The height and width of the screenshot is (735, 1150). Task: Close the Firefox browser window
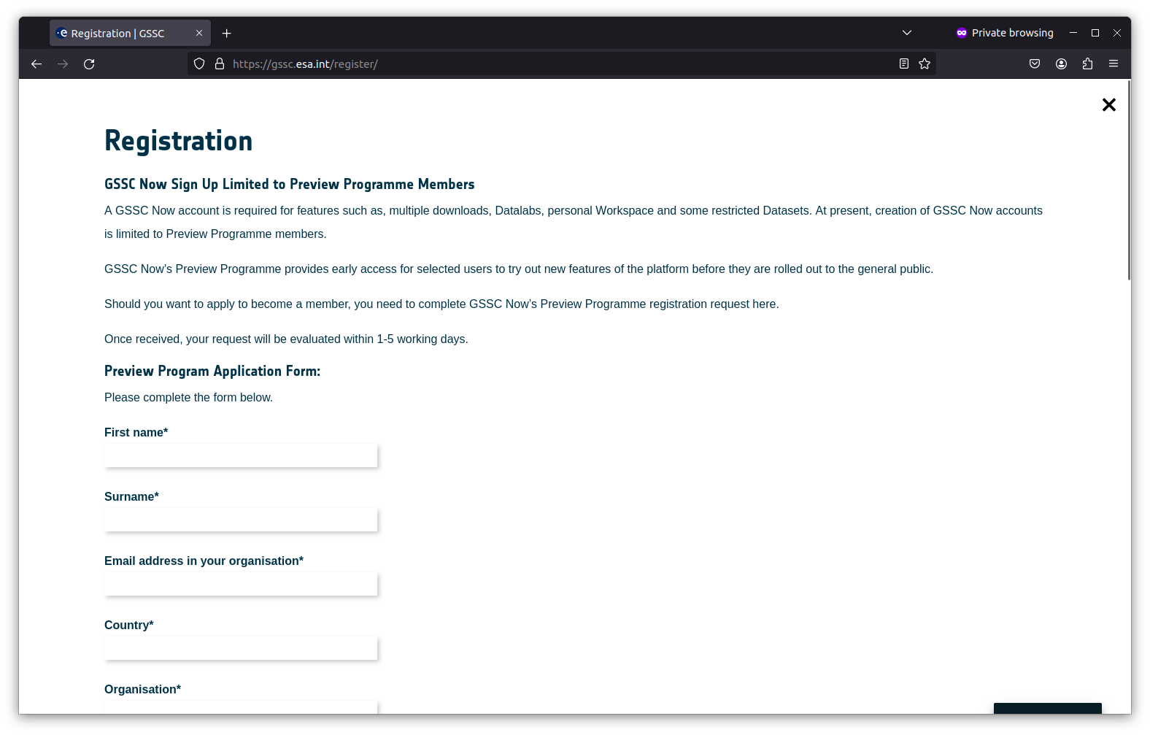coord(1117,33)
